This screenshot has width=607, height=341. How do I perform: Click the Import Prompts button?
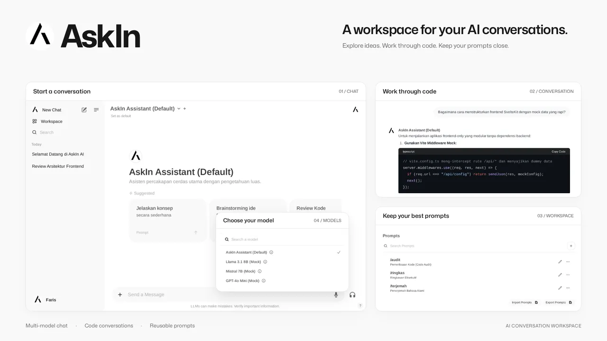[524, 302]
